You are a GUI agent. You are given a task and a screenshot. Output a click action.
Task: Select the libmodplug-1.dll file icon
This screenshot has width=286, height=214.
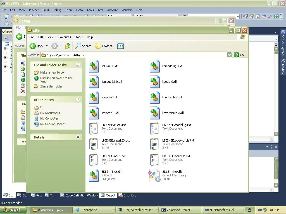point(155,66)
